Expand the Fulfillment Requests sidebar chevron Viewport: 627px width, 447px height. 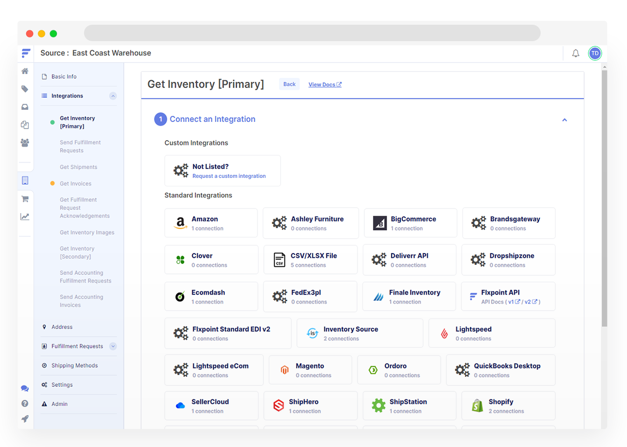click(113, 346)
